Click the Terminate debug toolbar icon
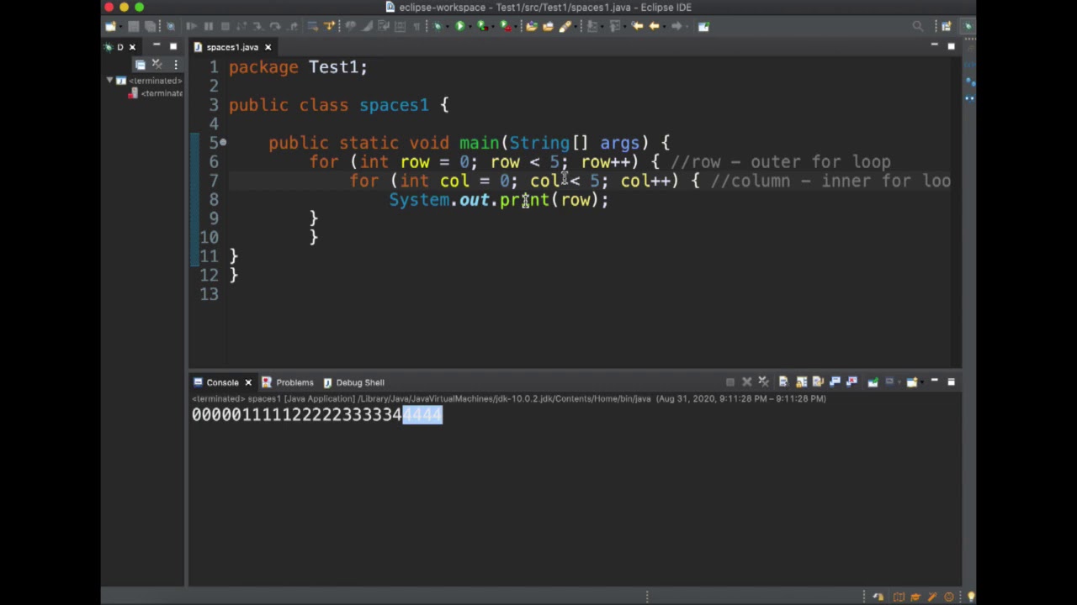This screenshot has height=605, width=1077. (225, 26)
